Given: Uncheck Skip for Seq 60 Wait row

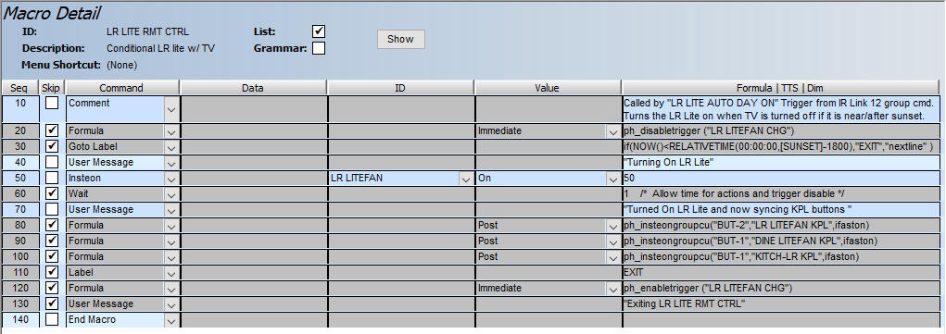Looking at the screenshot, I should click(52, 193).
